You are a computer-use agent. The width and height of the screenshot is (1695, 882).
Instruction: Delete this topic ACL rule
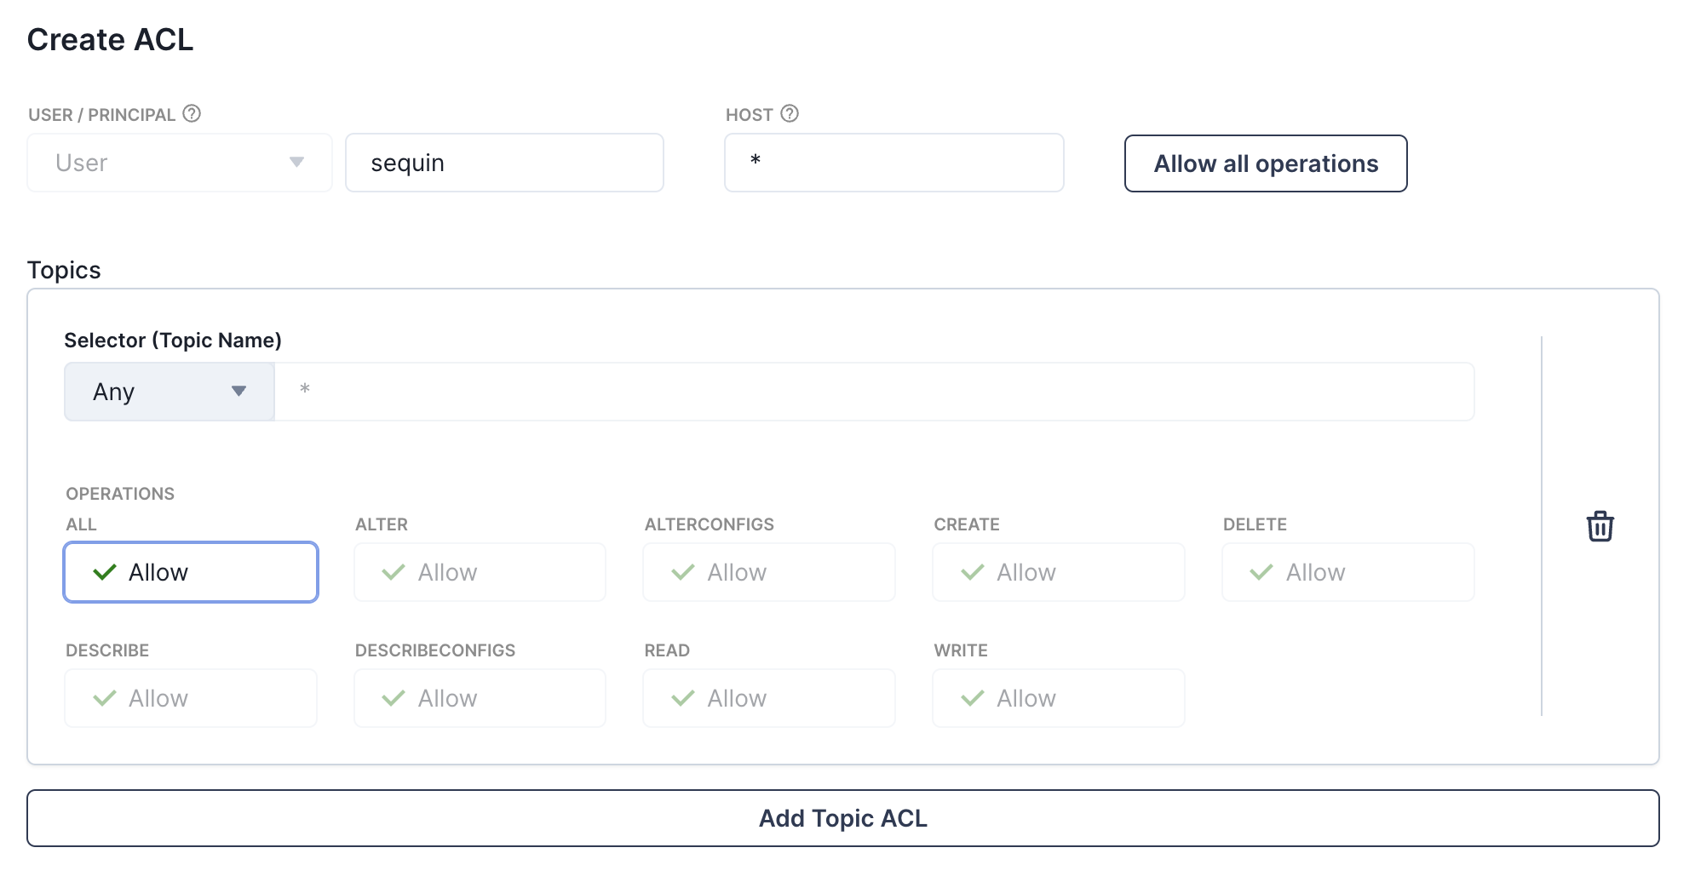click(x=1600, y=526)
